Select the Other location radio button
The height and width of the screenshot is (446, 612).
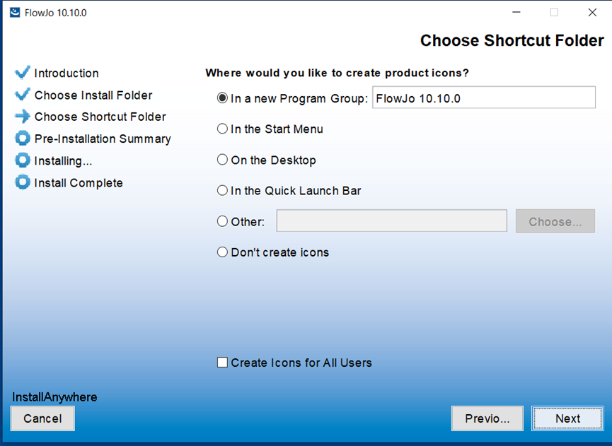[x=222, y=221]
